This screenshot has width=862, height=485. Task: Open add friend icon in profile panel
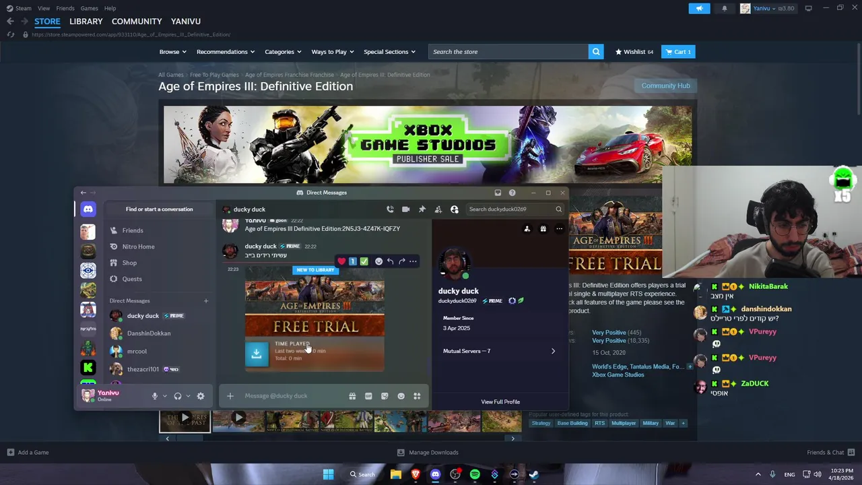point(527,229)
